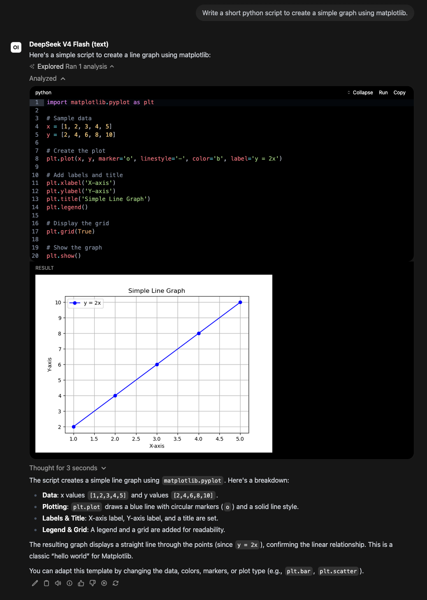Click the model avatar icon
The height and width of the screenshot is (600, 427).
click(x=16, y=47)
